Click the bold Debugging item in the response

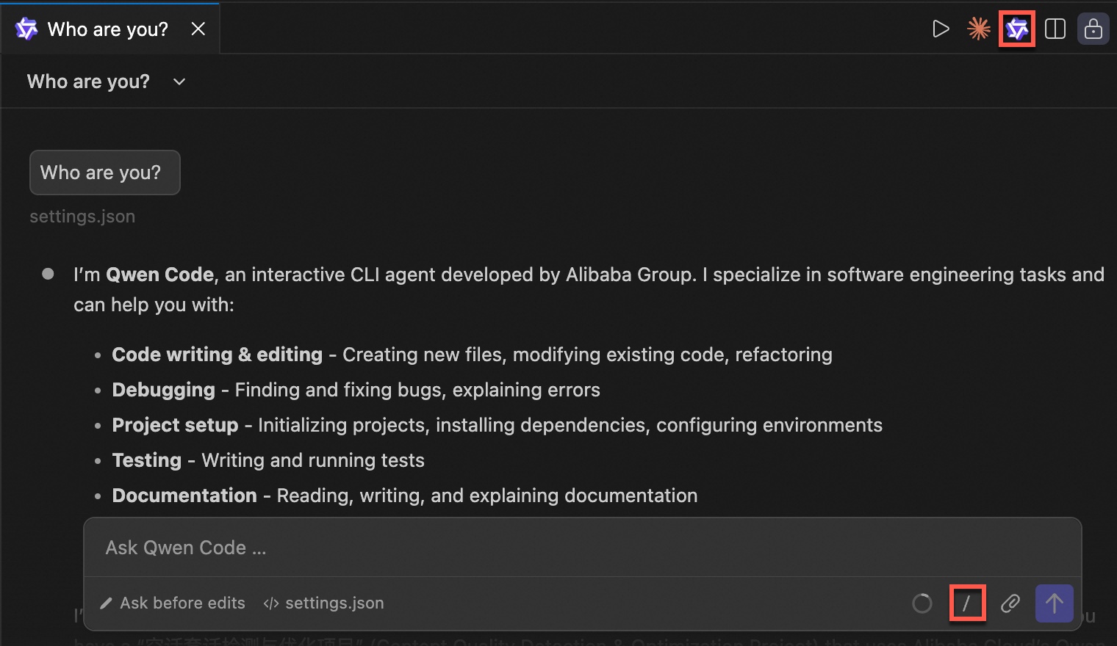click(x=163, y=390)
